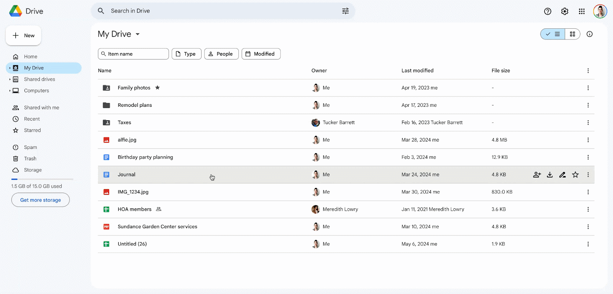Show advanced search options icon
This screenshot has width=613, height=294.
tap(346, 11)
